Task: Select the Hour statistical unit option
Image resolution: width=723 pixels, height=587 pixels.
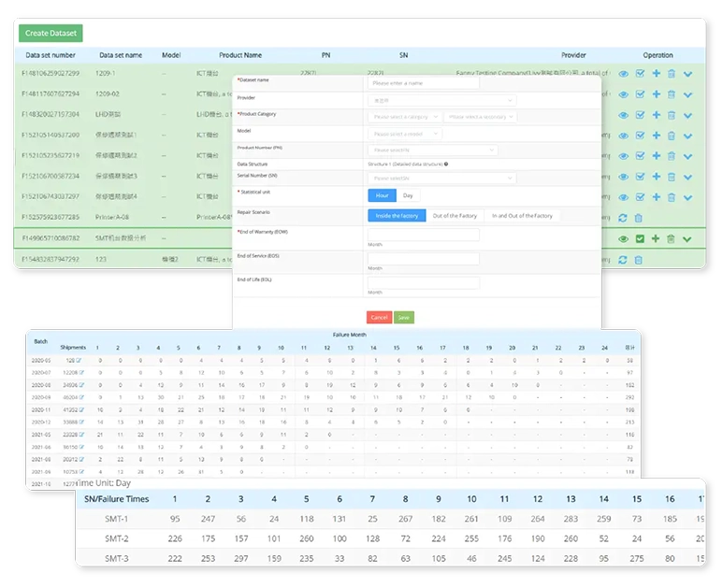Action: tap(383, 195)
